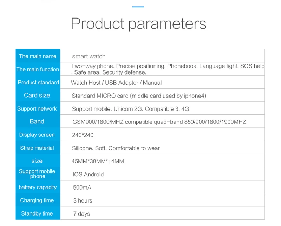Select the Standard MICRO card description

point(139,96)
